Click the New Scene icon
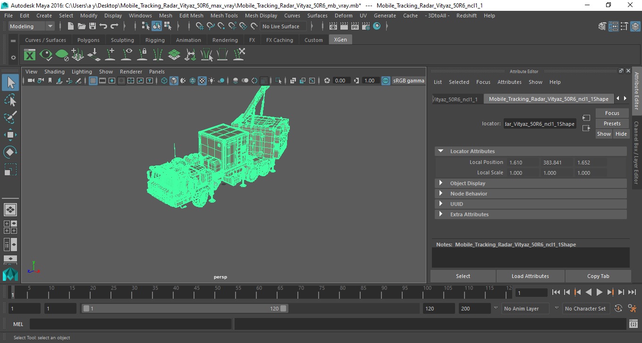The image size is (642, 343). click(70, 26)
